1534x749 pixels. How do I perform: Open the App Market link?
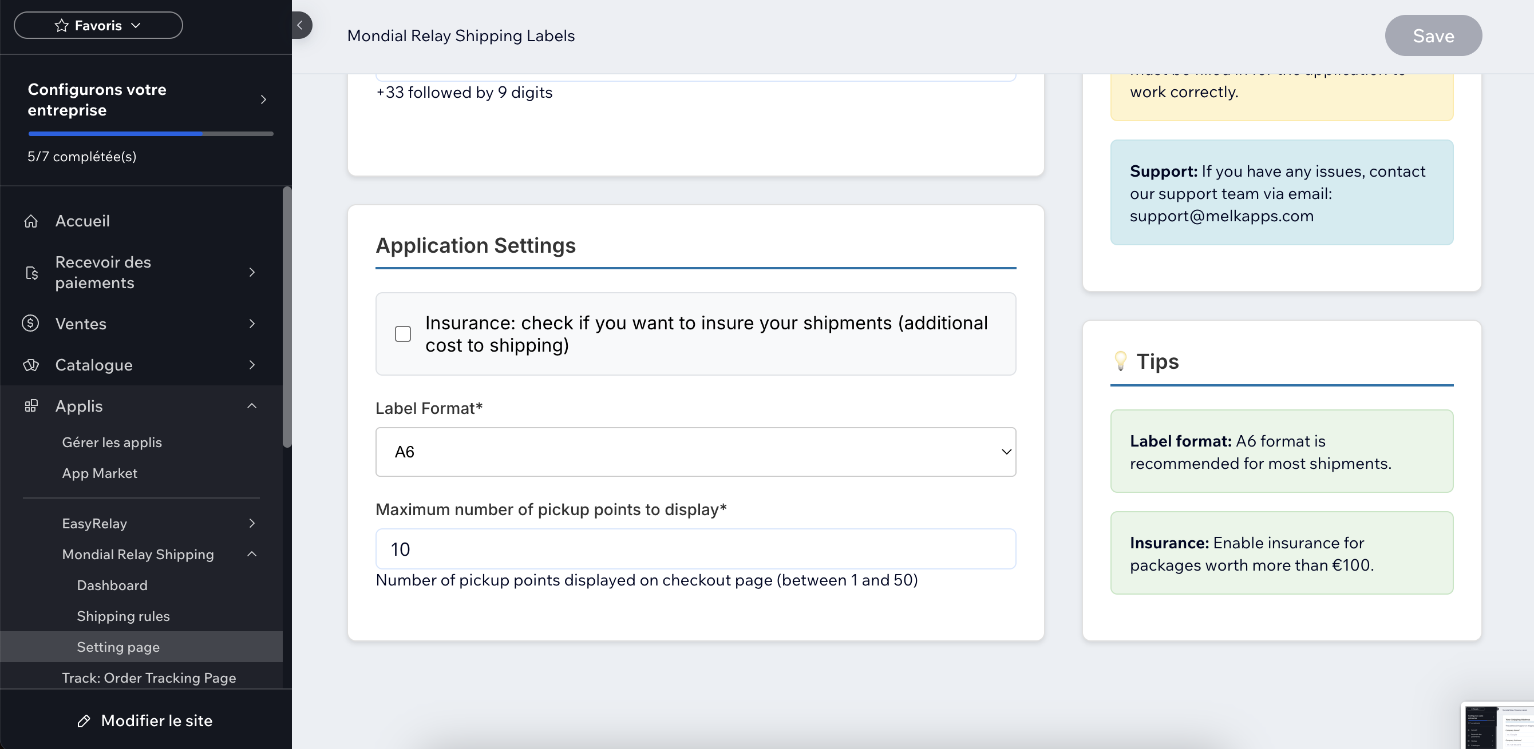[x=100, y=473]
